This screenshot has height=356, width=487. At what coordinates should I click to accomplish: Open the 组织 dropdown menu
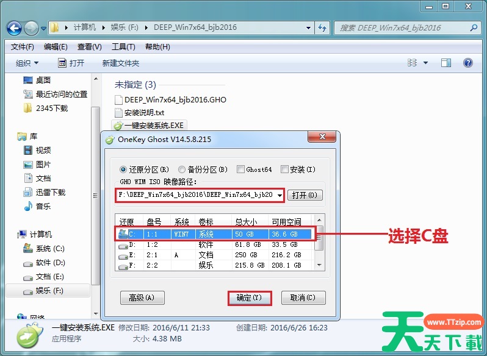point(27,63)
